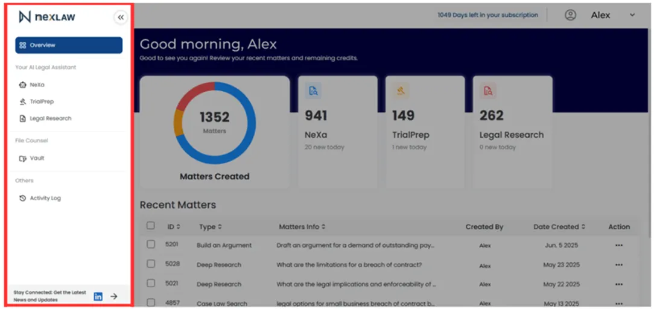Open action menu for matter 5028

coord(619,265)
